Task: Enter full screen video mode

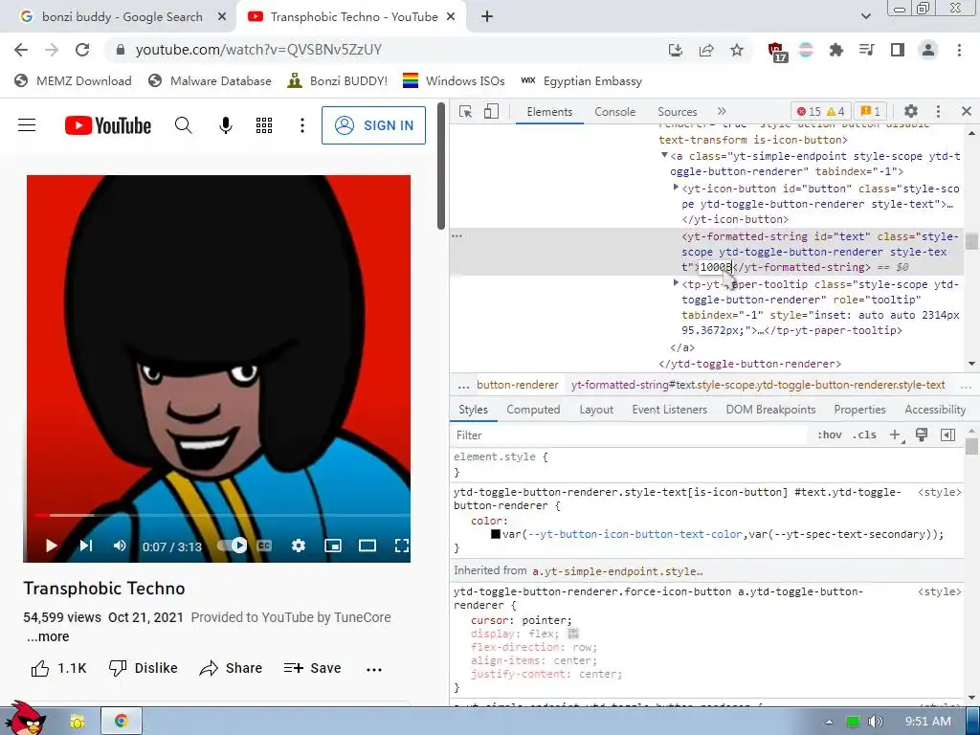Action: pyautogui.click(x=402, y=546)
